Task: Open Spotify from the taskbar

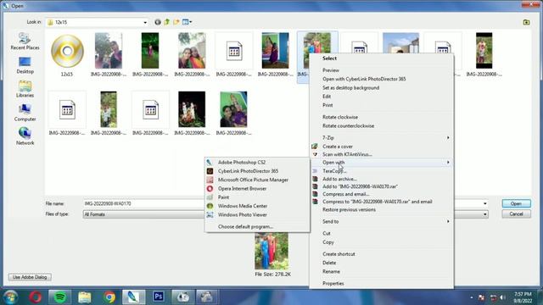Action: click(x=60, y=297)
